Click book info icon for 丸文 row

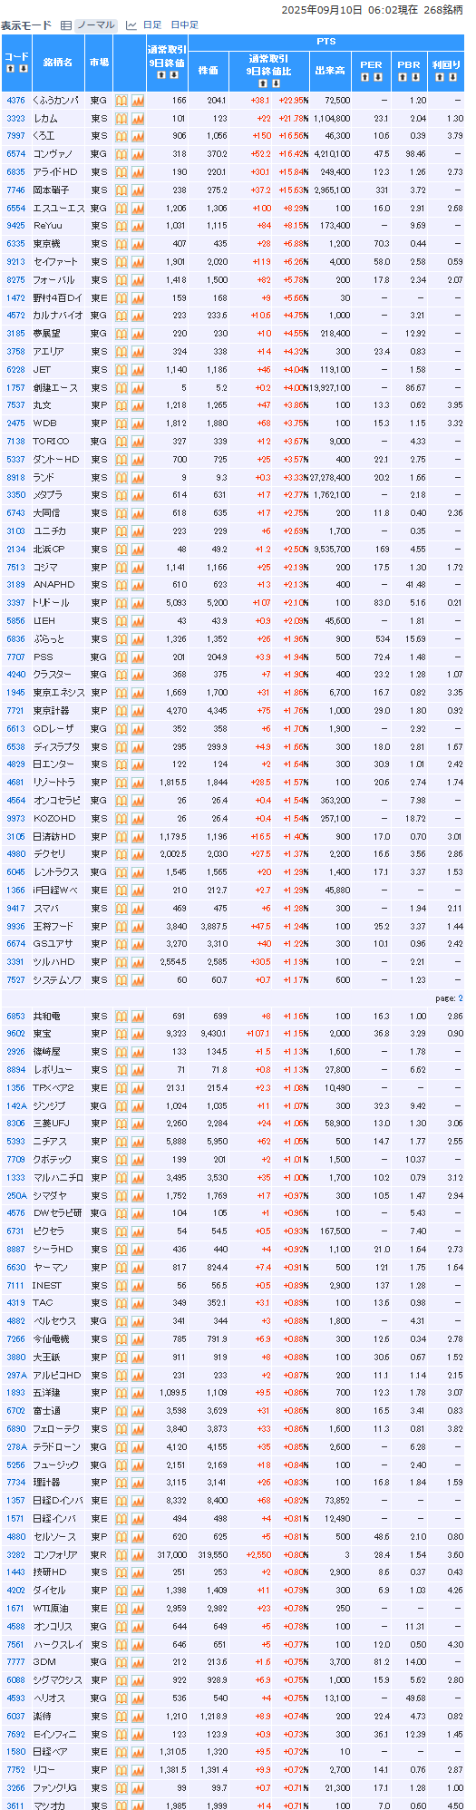coord(121,405)
